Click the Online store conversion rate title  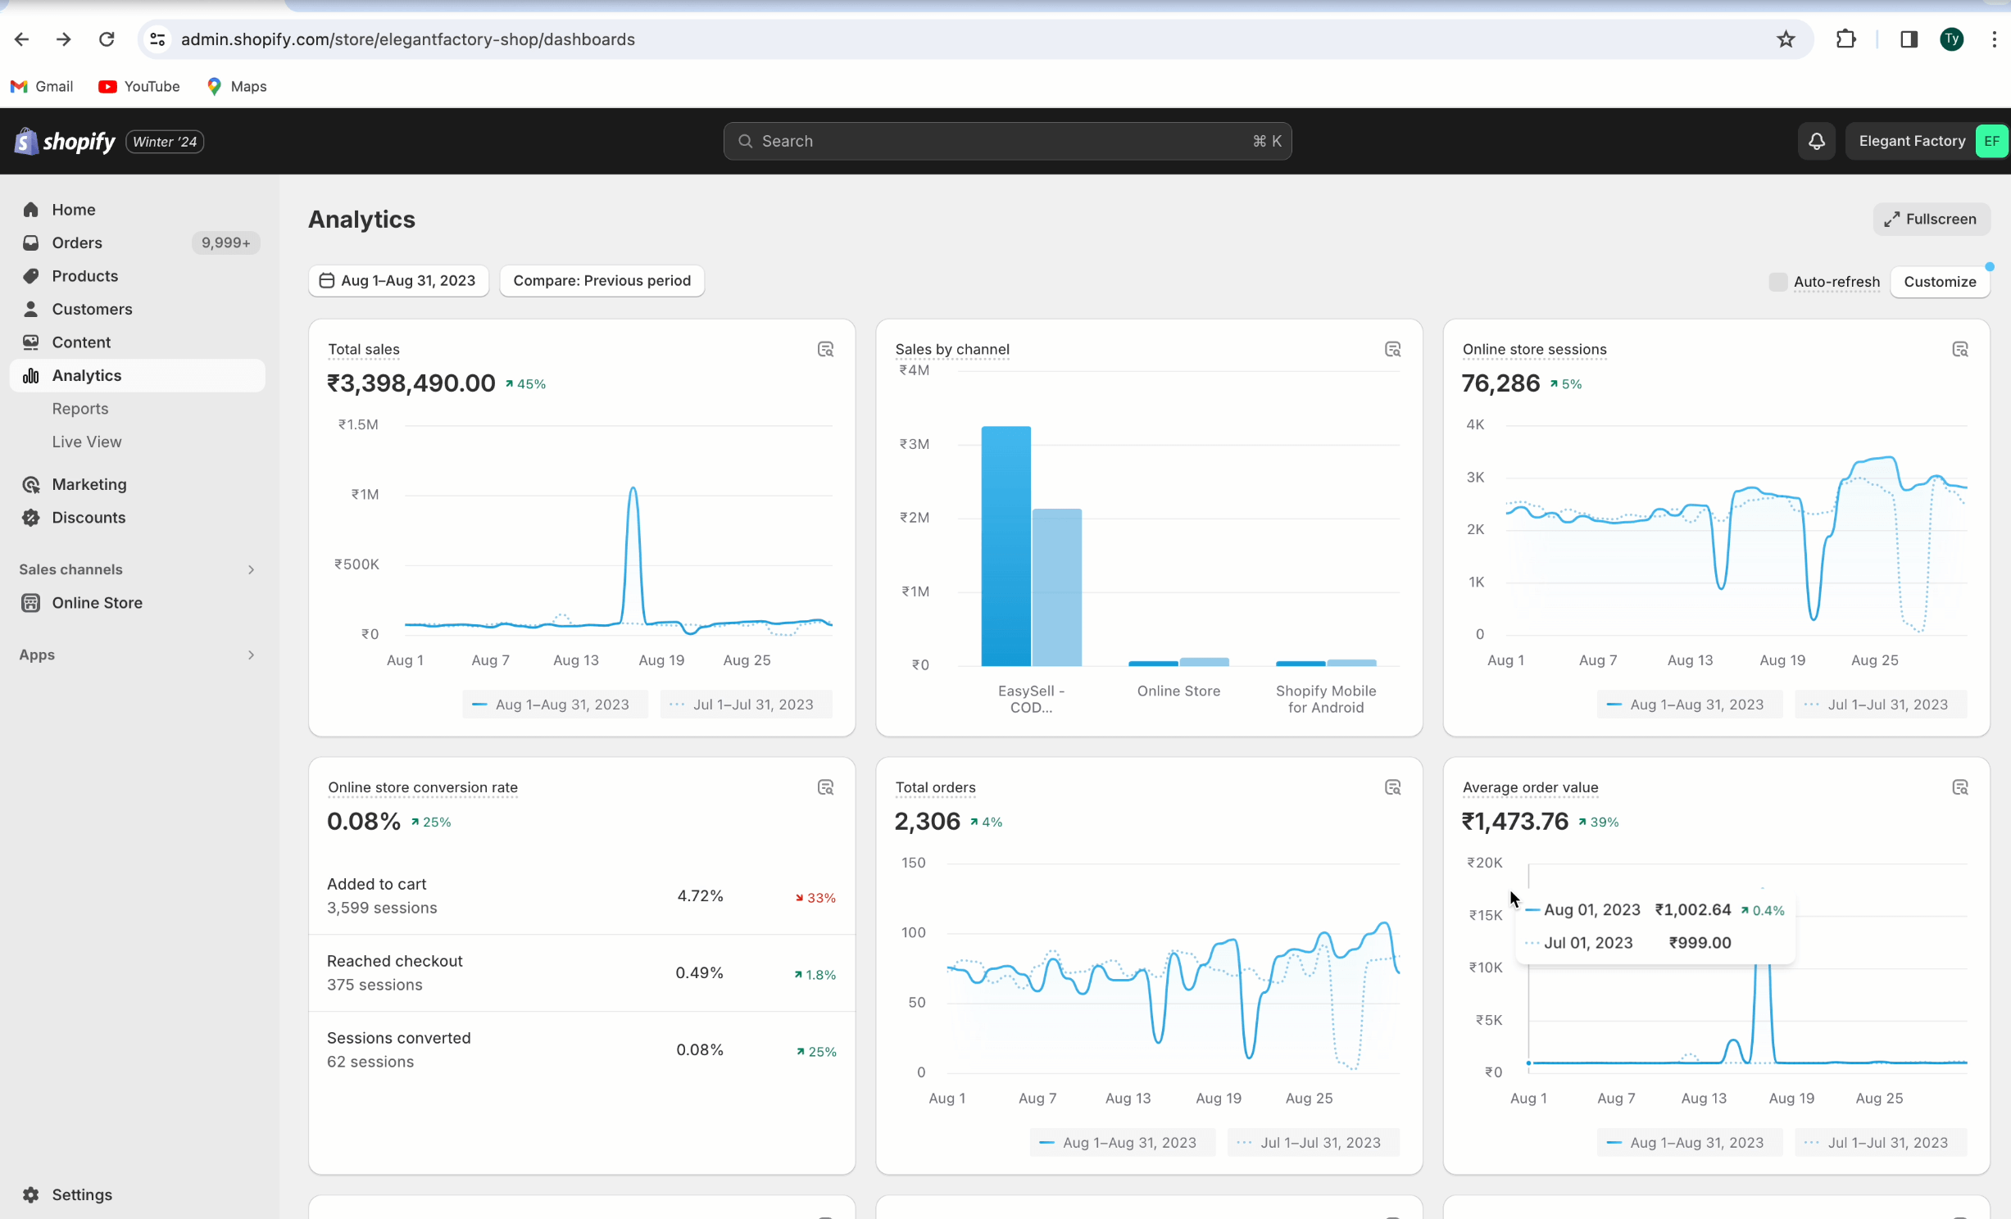pyautogui.click(x=423, y=788)
